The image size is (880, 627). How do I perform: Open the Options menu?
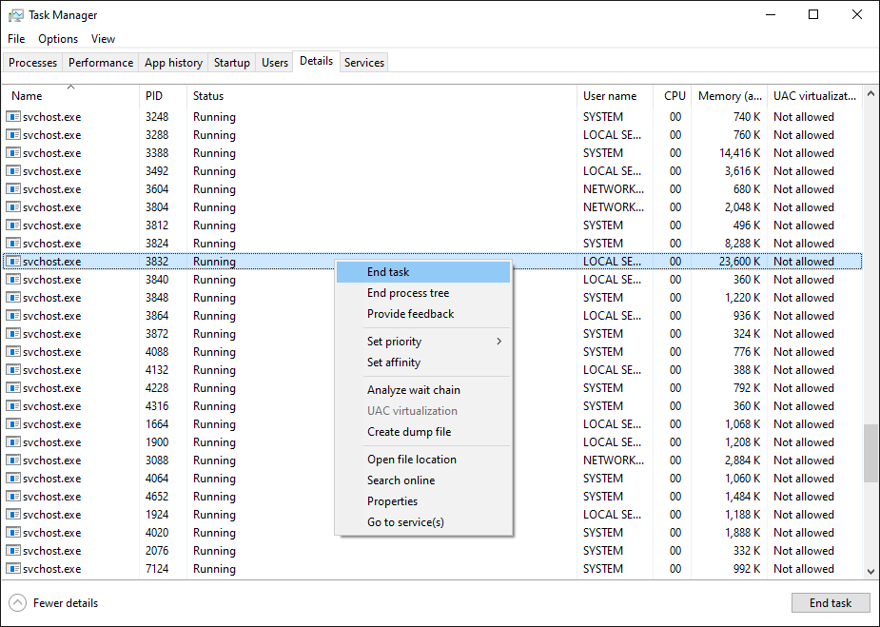[58, 39]
